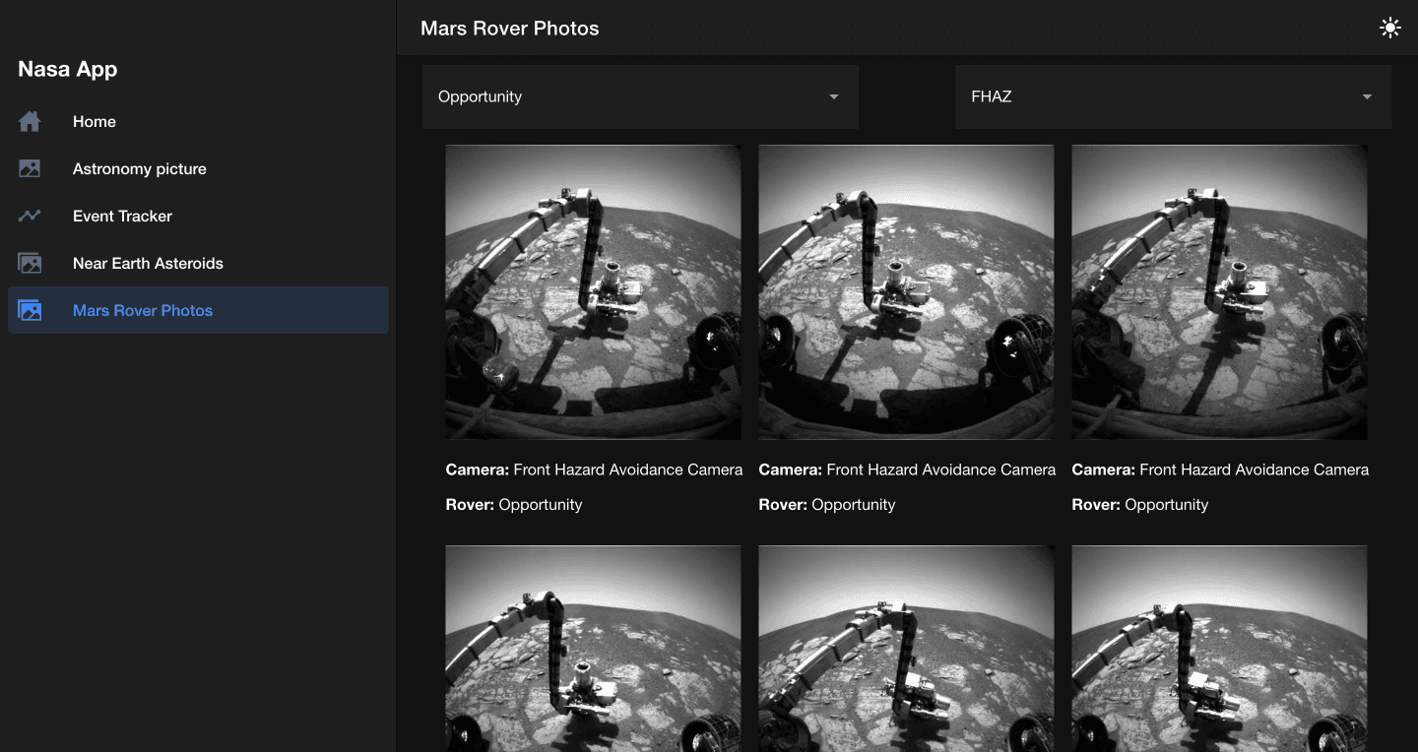The width and height of the screenshot is (1418, 752).
Task: Click the Near Earth Asteroids icon
Action: coord(30,263)
